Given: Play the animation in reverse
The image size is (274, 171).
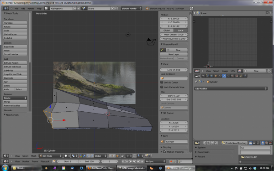Looking at the screenshot, I should (131, 161).
